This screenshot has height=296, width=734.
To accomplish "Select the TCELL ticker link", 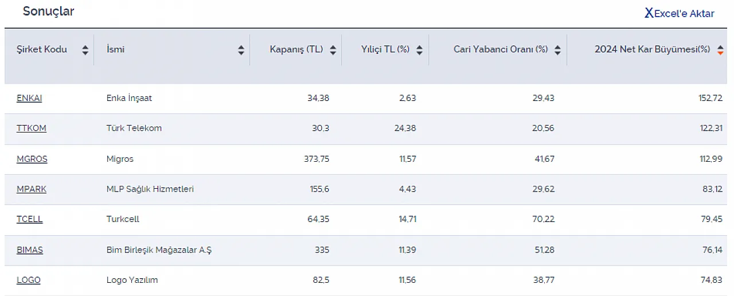I will (x=30, y=219).
